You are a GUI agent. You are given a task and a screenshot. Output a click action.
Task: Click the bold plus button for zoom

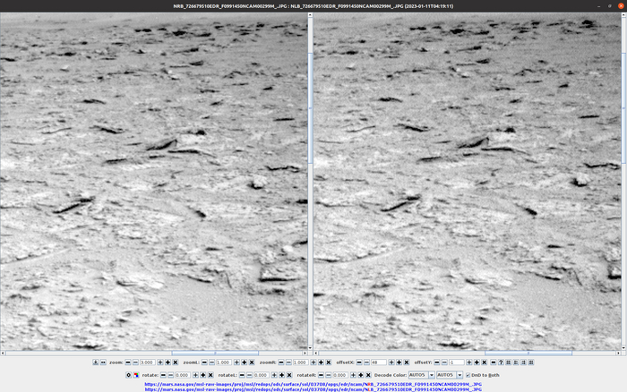coord(168,362)
